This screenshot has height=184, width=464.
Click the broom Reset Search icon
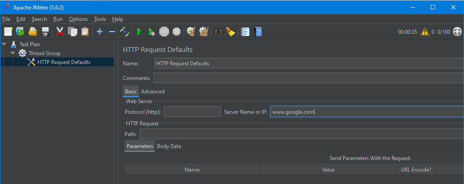pyautogui.click(x=230, y=32)
